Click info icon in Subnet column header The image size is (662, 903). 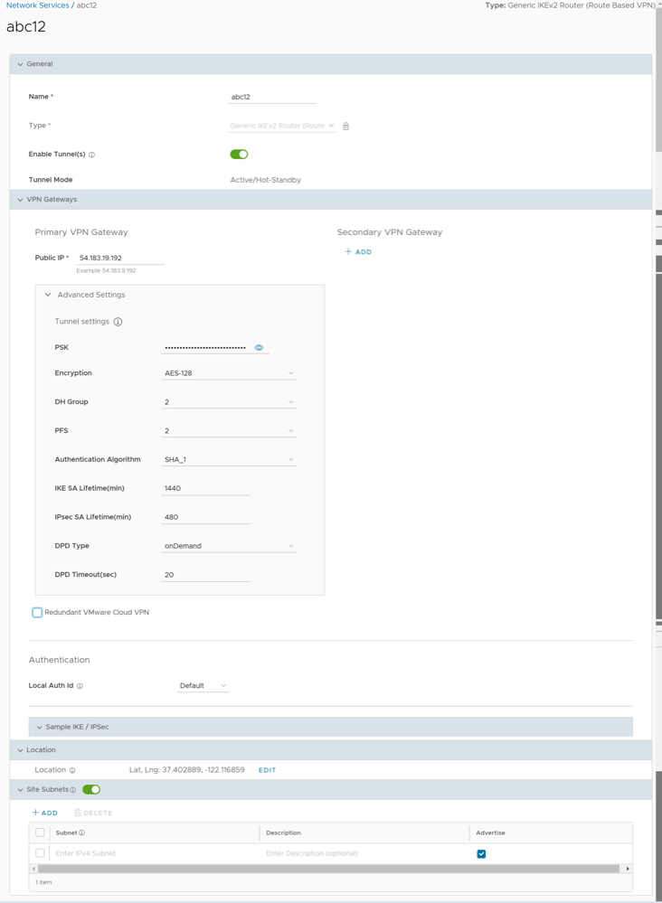click(x=81, y=833)
